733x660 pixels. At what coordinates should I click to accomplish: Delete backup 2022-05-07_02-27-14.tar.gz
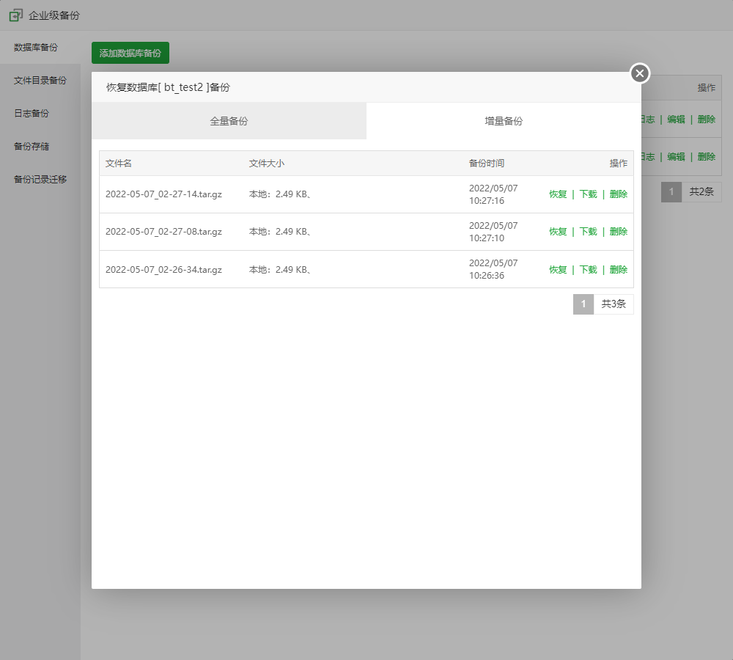click(618, 194)
